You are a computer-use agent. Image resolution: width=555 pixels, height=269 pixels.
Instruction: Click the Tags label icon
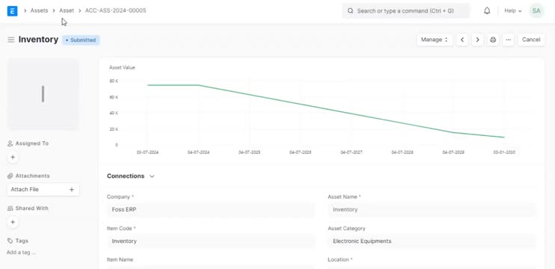[x=10, y=241]
